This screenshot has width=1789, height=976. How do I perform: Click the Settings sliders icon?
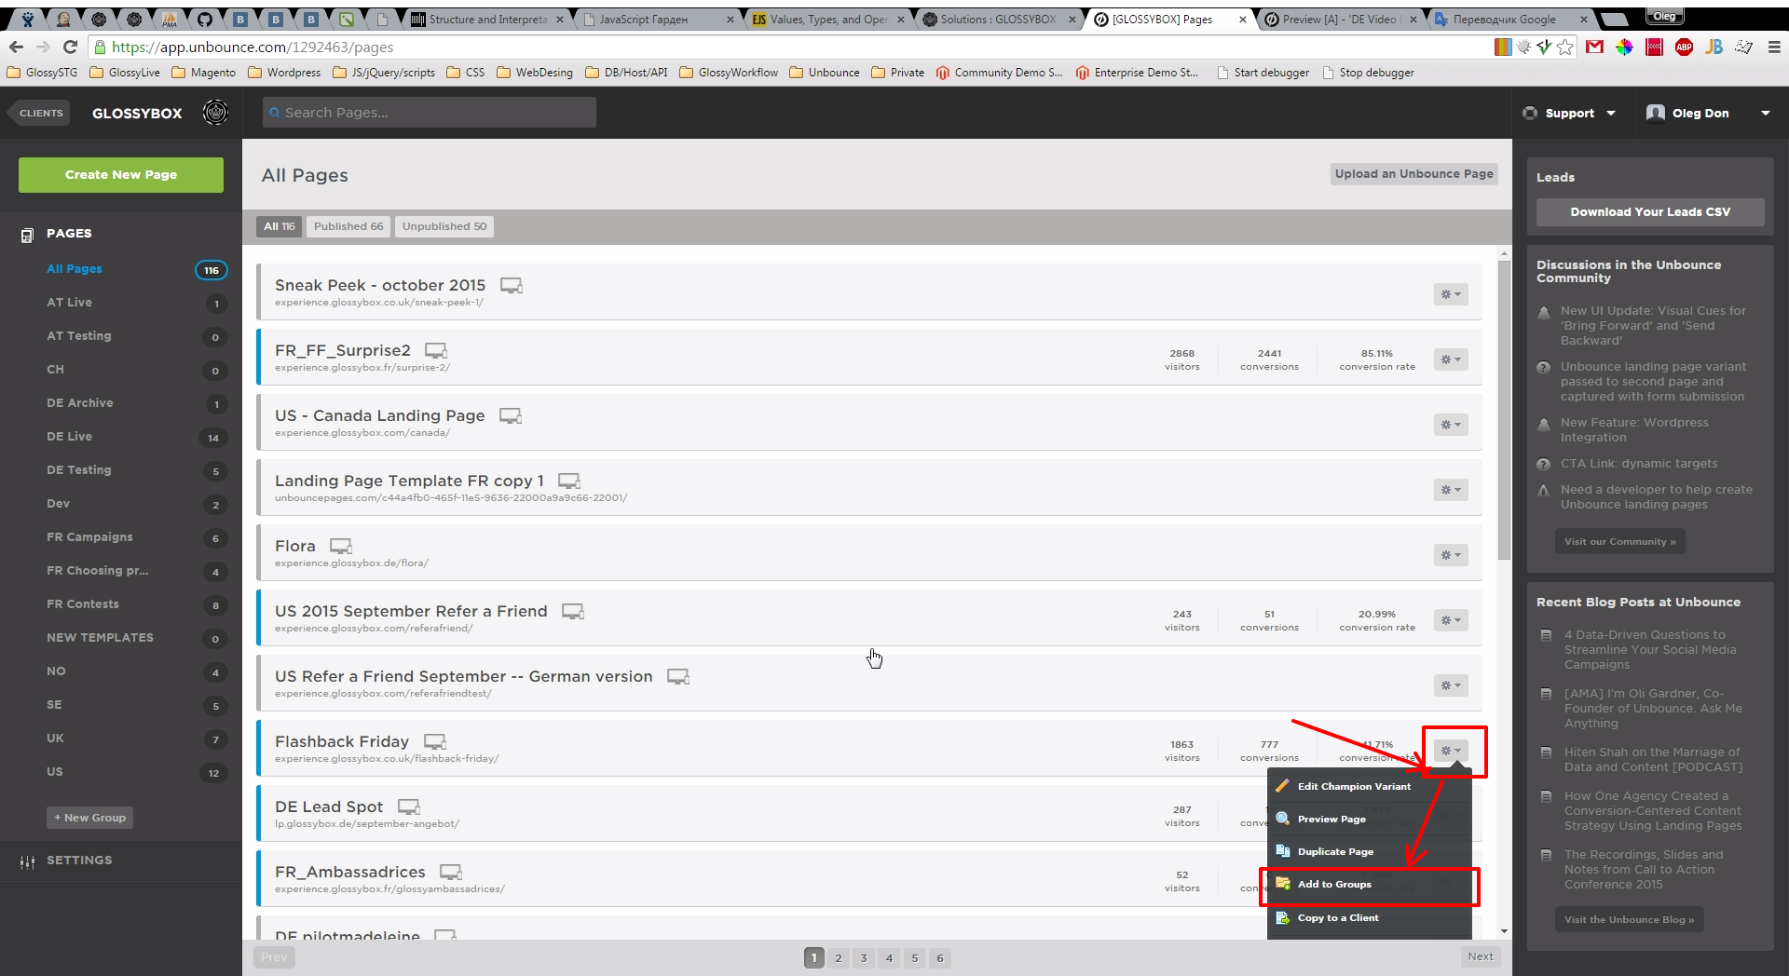[x=27, y=861]
